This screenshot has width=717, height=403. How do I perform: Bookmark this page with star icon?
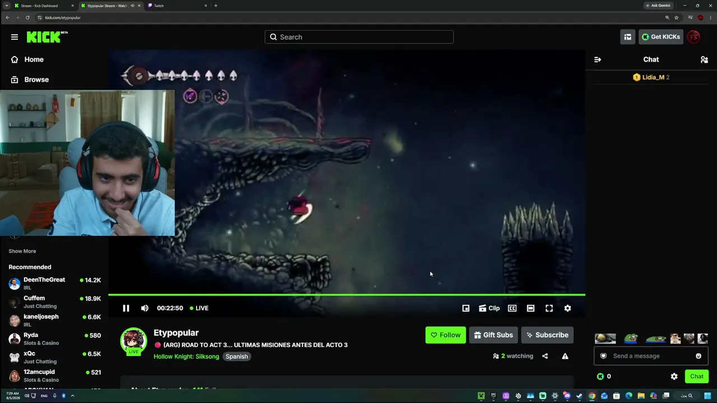point(677,17)
